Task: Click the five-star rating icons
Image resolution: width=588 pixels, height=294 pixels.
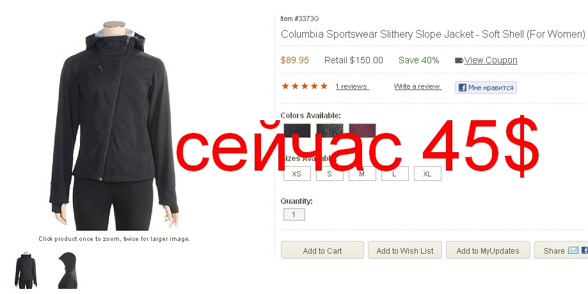Action: click(x=305, y=86)
